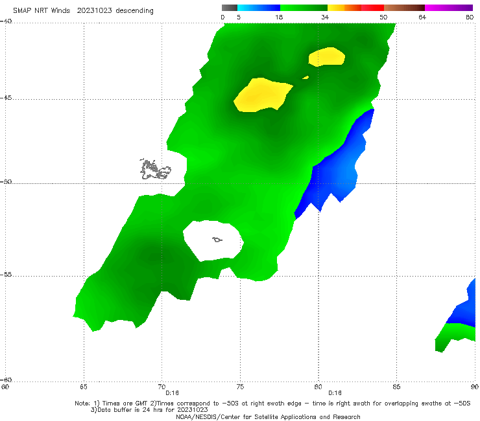Click the red color bar segment before 50
This screenshot has width=480, height=421.
pyautogui.click(x=372, y=8)
